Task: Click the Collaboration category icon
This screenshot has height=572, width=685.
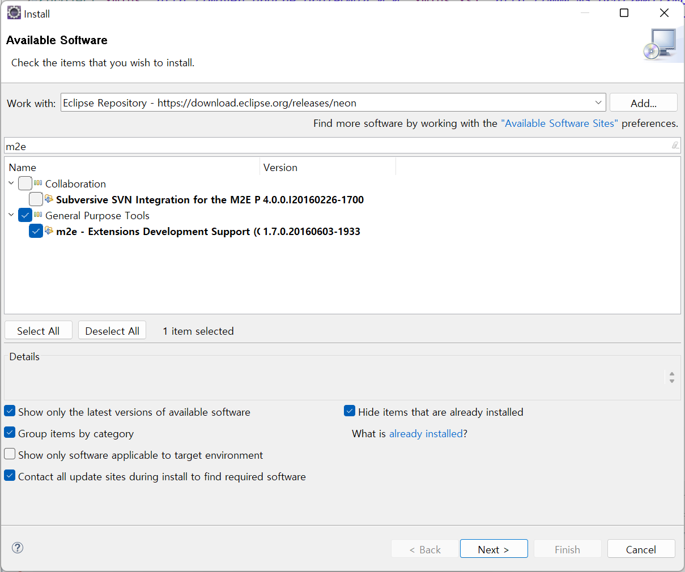Action: 38,183
